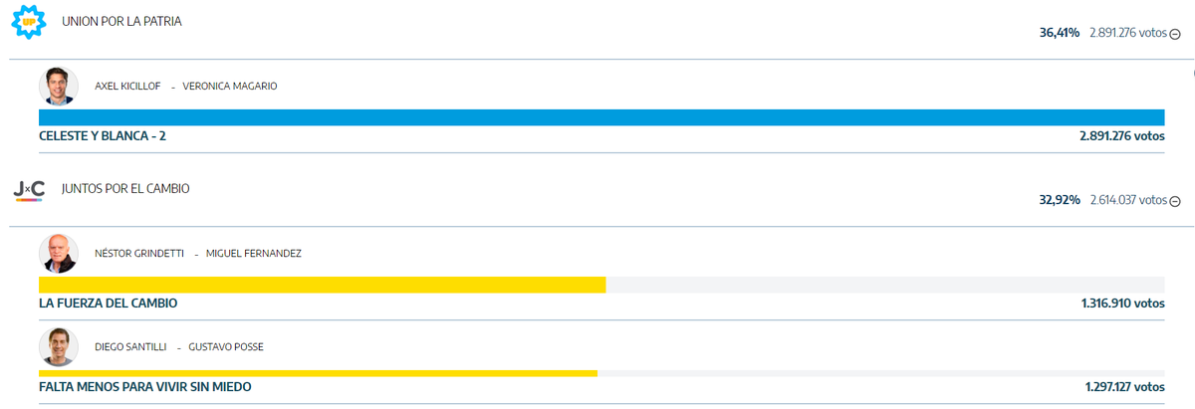
Task: Click the Juntos por el Cambio JxC logo
Action: point(29,189)
